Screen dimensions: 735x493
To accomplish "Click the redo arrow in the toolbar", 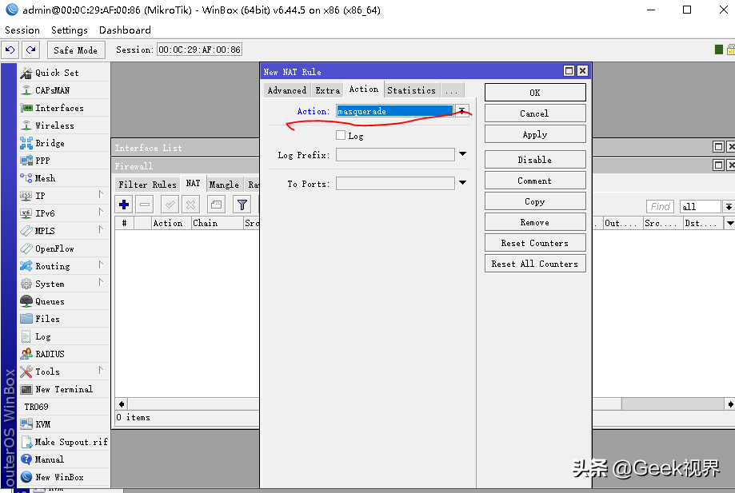I will pos(31,50).
